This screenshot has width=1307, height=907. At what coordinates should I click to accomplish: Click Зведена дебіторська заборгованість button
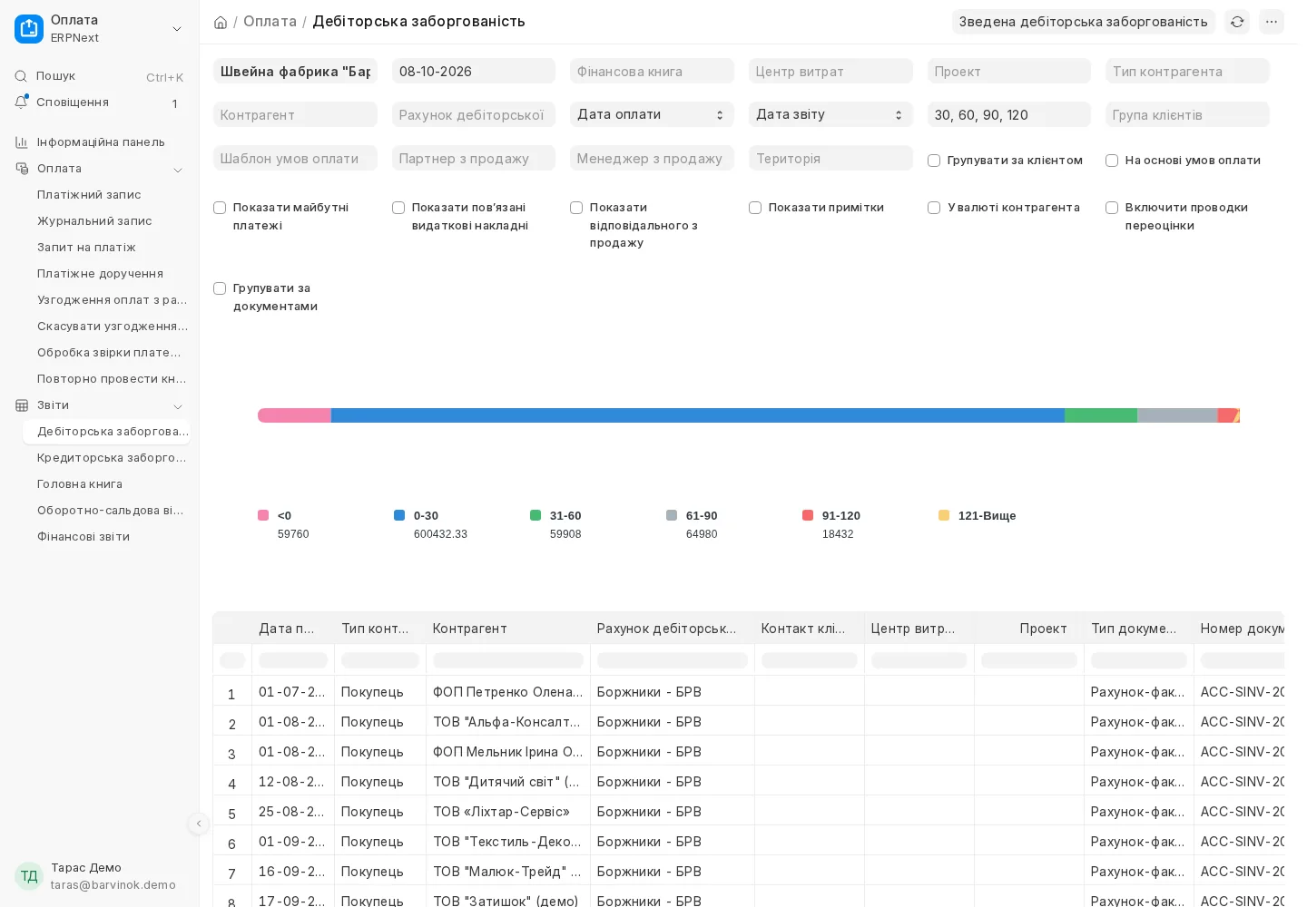(1083, 22)
